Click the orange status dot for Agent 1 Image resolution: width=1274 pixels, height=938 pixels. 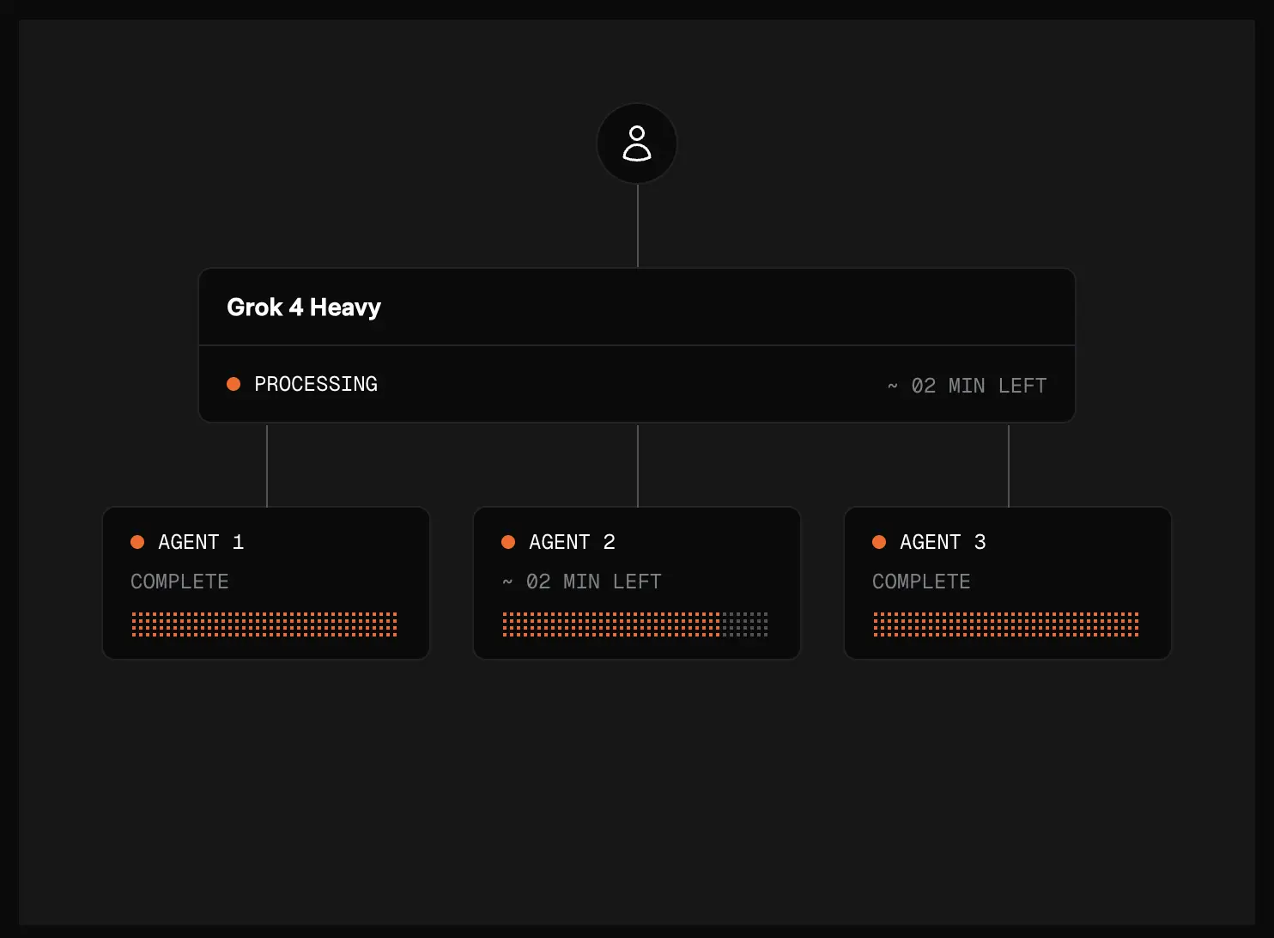click(137, 542)
